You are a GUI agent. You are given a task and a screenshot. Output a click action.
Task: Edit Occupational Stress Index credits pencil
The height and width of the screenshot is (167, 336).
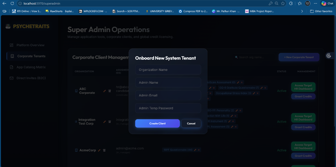pyautogui.click(x=254, y=93)
